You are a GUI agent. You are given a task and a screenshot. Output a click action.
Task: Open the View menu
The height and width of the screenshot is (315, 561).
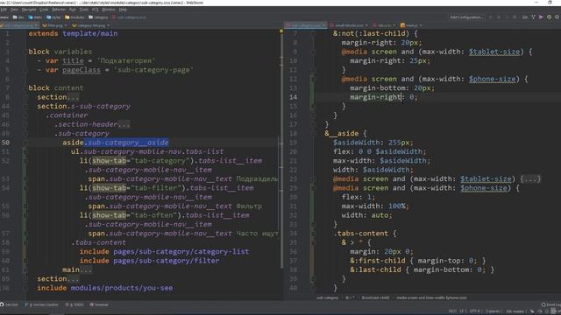point(15,10)
